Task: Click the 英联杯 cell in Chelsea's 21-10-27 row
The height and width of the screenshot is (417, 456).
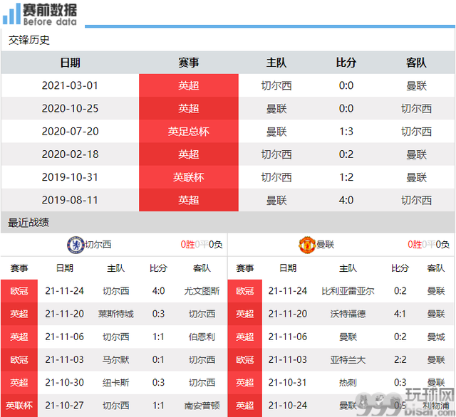Action: (x=19, y=406)
